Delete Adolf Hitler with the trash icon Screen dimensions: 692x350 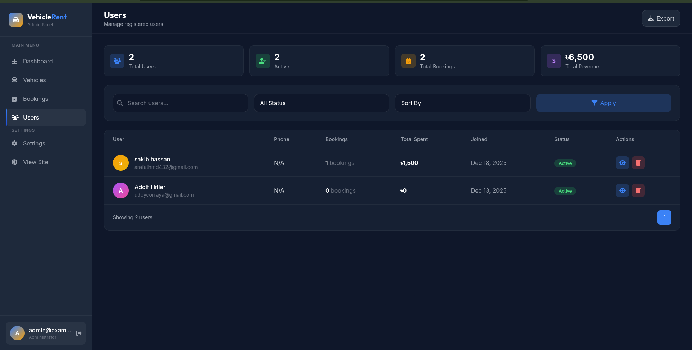(638, 190)
